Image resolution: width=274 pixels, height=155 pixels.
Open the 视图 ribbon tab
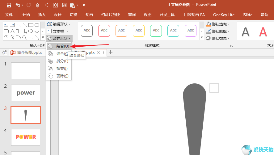tap(147, 15)
